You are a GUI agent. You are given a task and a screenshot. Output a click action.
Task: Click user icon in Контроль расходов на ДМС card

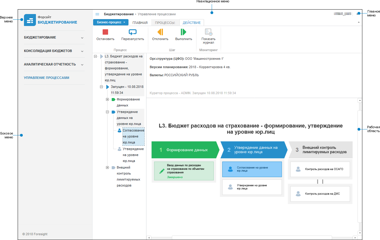click(298, 194)
